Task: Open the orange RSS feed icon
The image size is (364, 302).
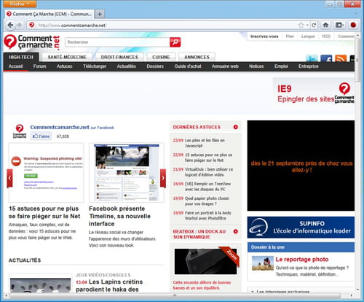Action: [341, 58]
